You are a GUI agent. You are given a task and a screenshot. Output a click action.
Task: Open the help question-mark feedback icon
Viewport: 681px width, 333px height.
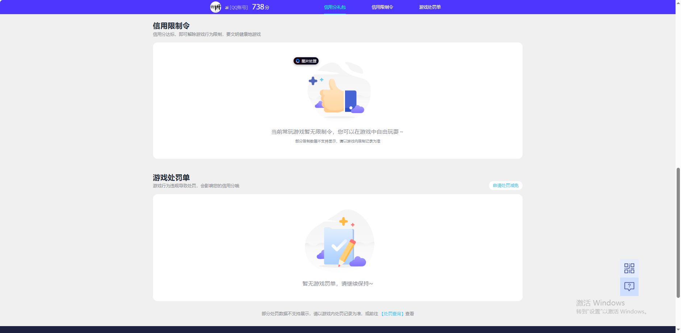[629, 287]
